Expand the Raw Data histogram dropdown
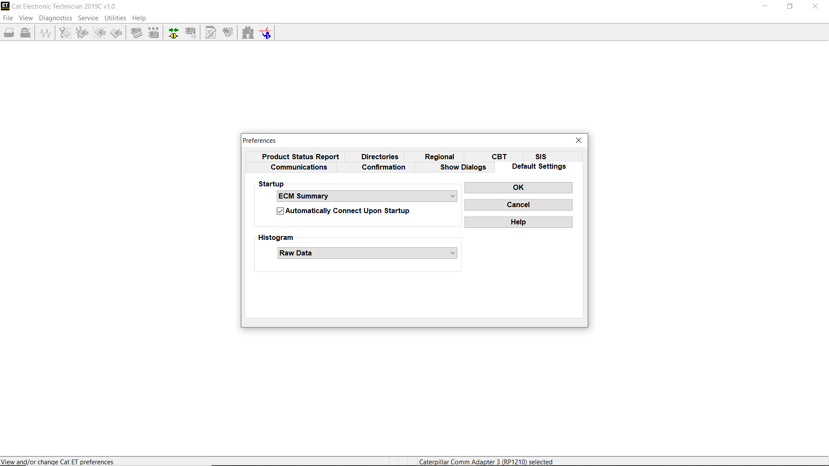The width and height of the screenshot is (829, 466). point(452,253)
